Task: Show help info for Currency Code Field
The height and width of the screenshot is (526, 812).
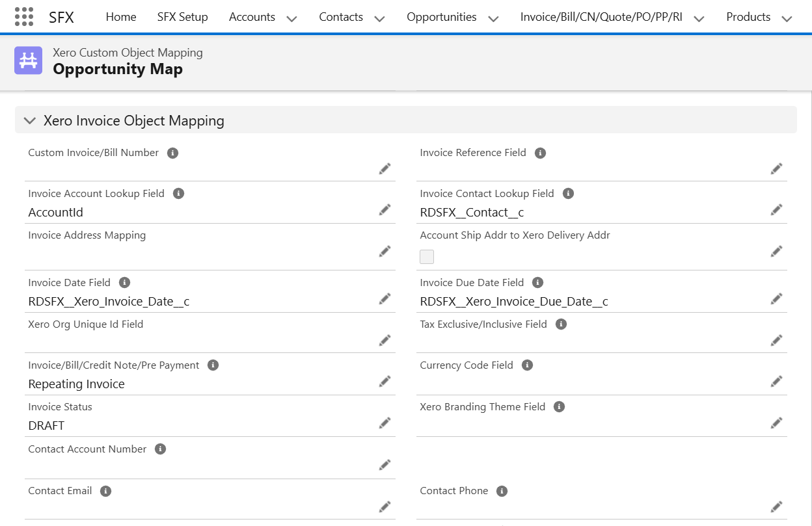Action: point(527,365)
